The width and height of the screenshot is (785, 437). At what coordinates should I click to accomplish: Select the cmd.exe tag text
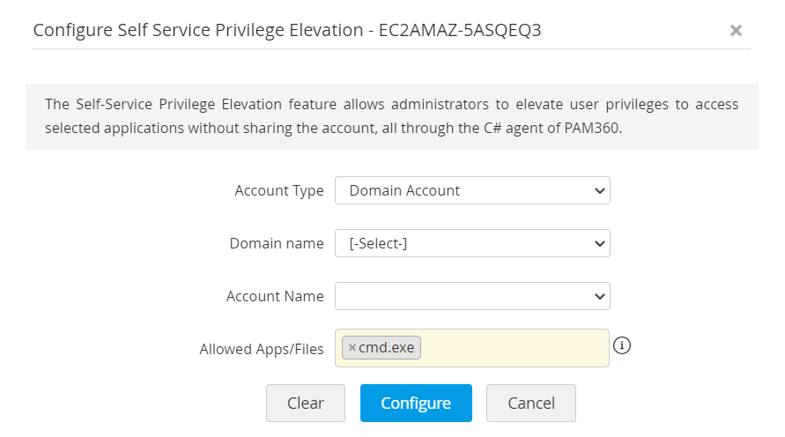[x=386, y=348]
